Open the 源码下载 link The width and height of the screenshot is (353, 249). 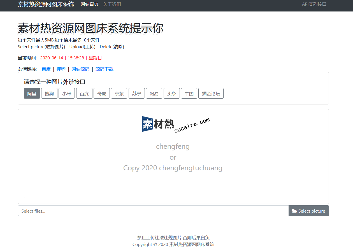[x=104, y=69]
